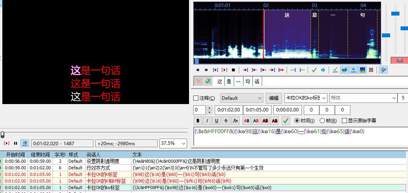Click the video seek slider thumb
408x193 pixels.
click(x=3, y=134)
